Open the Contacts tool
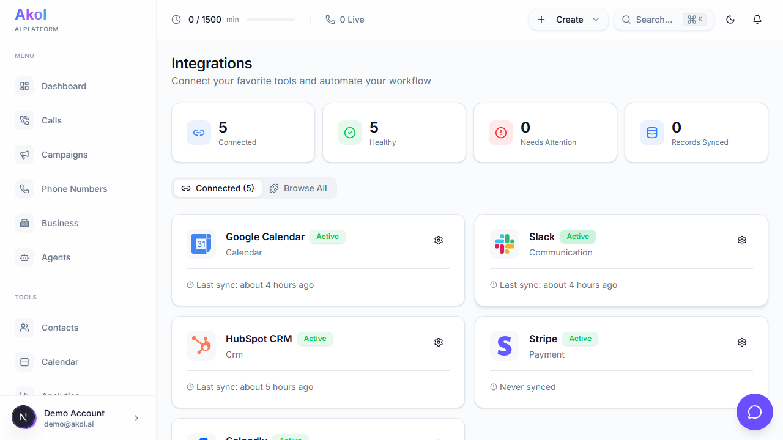 click(60, 327)
